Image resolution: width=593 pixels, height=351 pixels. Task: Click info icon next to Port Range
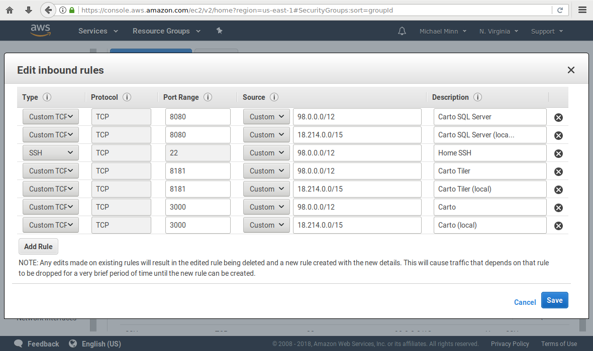[x=208, y=97]
